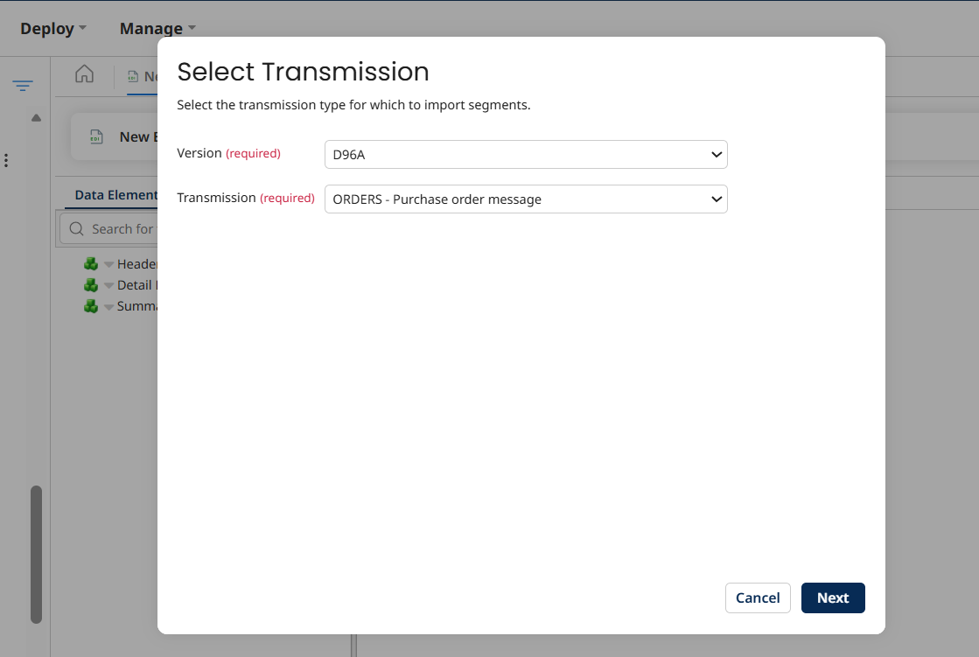Click the green segment icon beside Summary
Viewport: 979px width, 657px height.
pyautogui.click(x=91, y=305)
